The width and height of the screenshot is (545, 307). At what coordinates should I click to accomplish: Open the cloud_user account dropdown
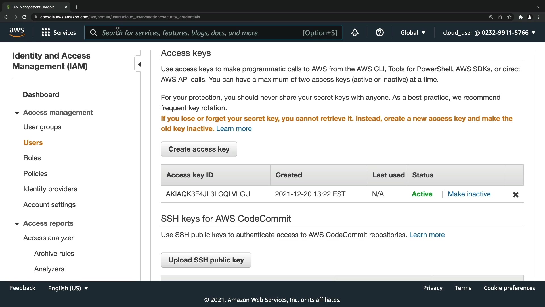489,33
